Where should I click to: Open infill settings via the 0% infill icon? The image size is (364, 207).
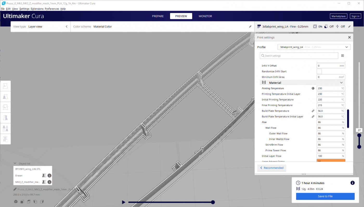pos(317,26)
